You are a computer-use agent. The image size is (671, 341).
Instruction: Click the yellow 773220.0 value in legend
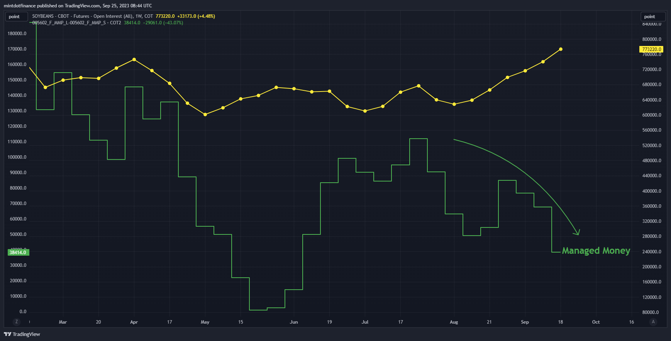(x=165, y=16)
